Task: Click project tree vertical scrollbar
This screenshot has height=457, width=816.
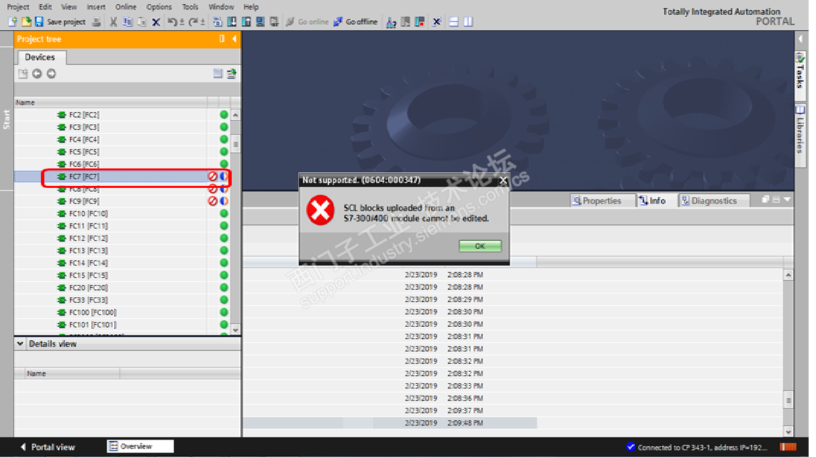Action: point(235,221)
